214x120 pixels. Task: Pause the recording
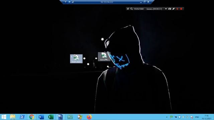coord(177,9)
